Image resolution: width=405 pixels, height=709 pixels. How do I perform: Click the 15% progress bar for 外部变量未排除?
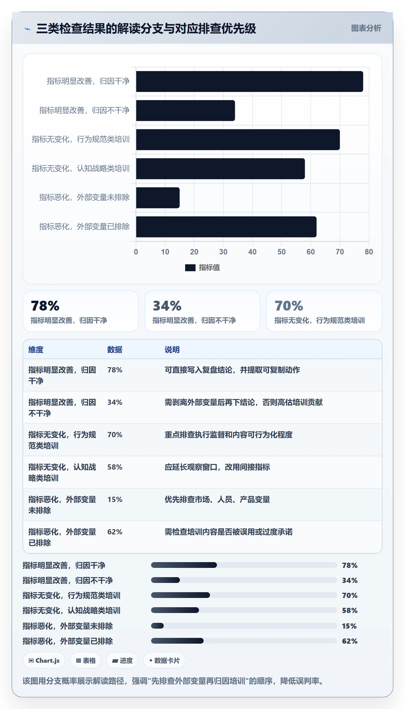(x=244, y=626)
